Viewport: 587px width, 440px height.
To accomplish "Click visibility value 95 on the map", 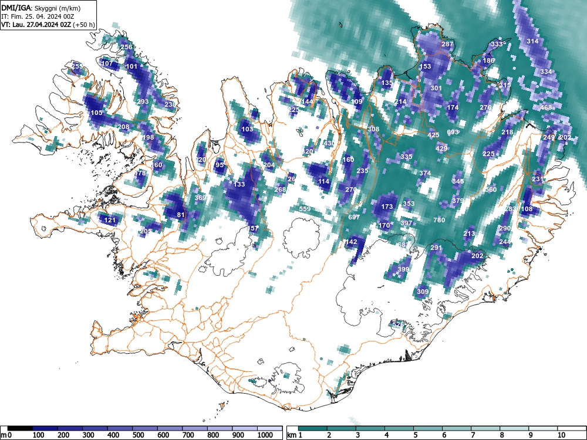I will (x=220, y=165).
